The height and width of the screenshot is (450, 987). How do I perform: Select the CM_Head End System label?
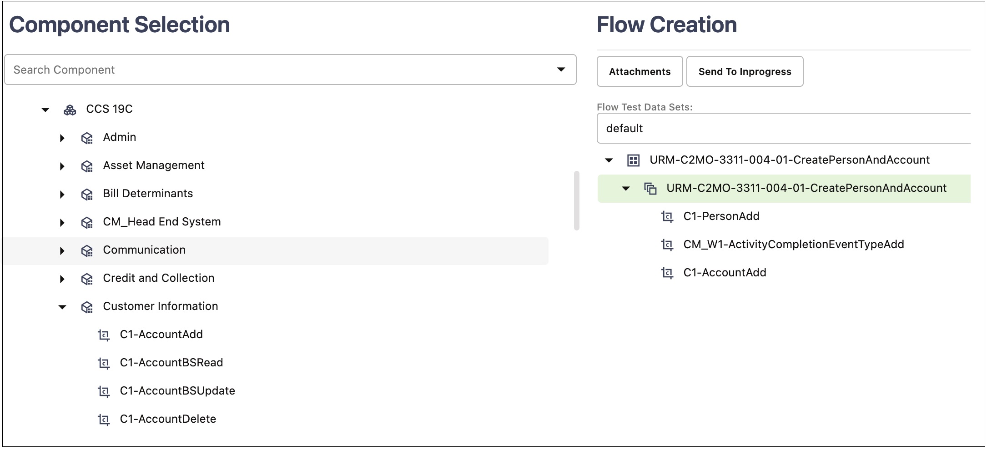point(162,222)
